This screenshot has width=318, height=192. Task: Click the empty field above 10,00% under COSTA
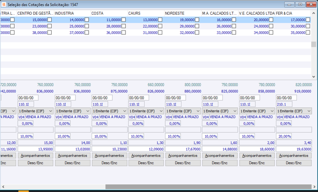click(109, 130)
